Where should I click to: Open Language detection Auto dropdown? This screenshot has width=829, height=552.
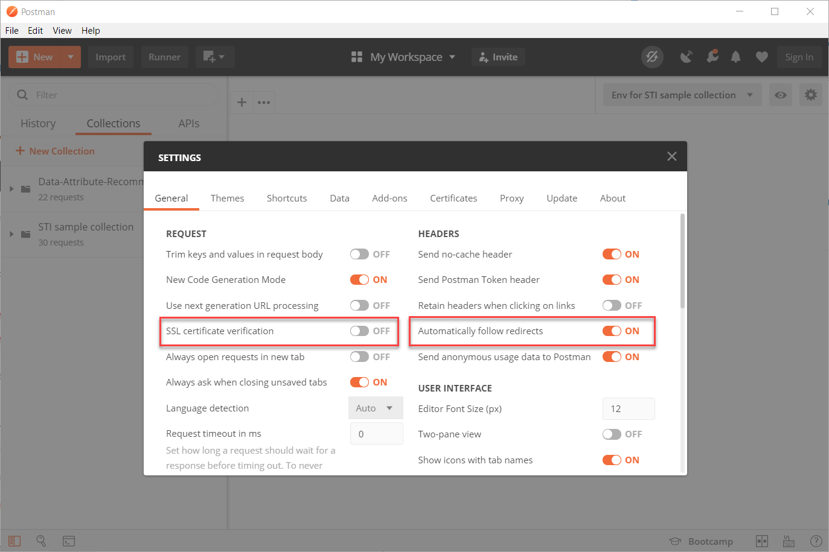376,408
